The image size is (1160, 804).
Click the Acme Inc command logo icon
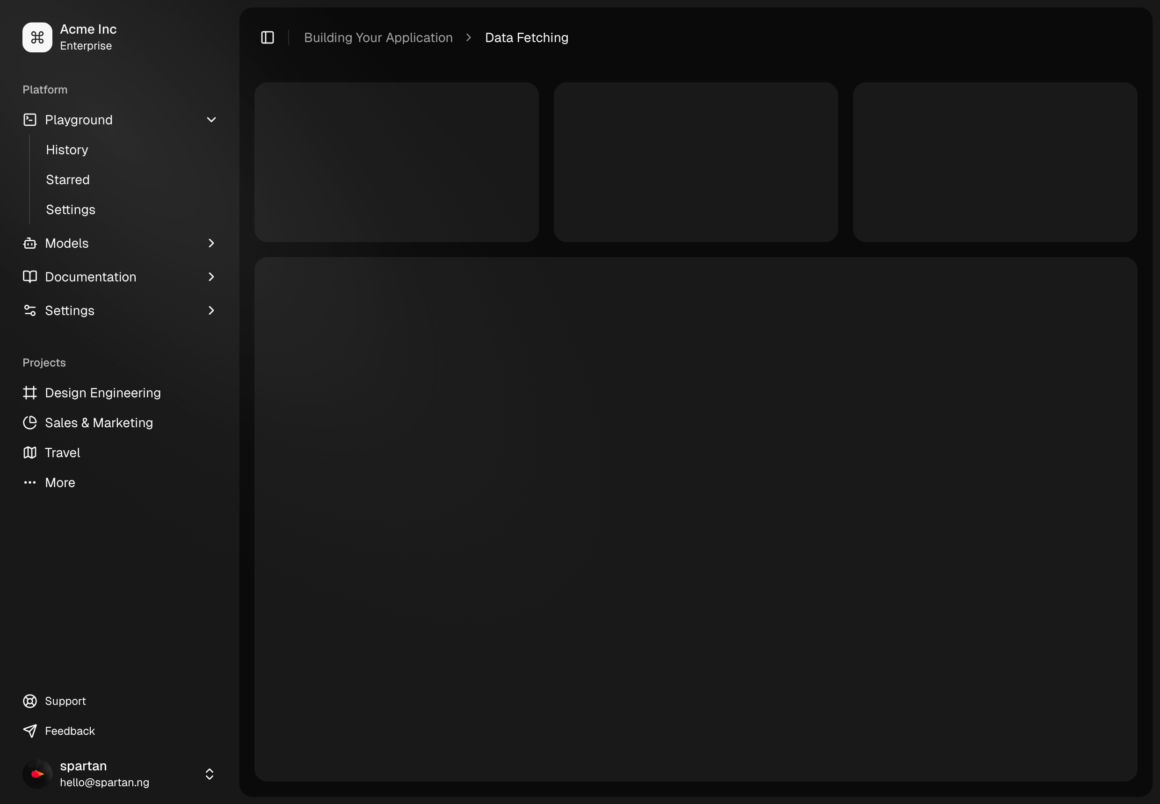tap(36, 37)
